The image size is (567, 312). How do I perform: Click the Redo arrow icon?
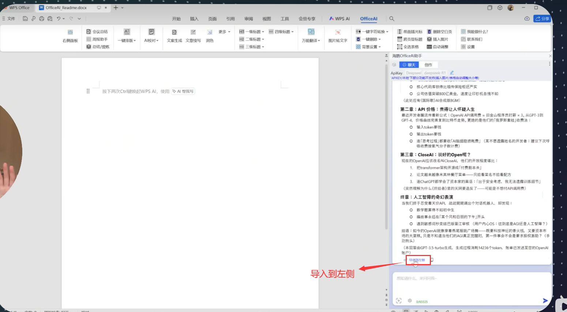tap(71, 19)
